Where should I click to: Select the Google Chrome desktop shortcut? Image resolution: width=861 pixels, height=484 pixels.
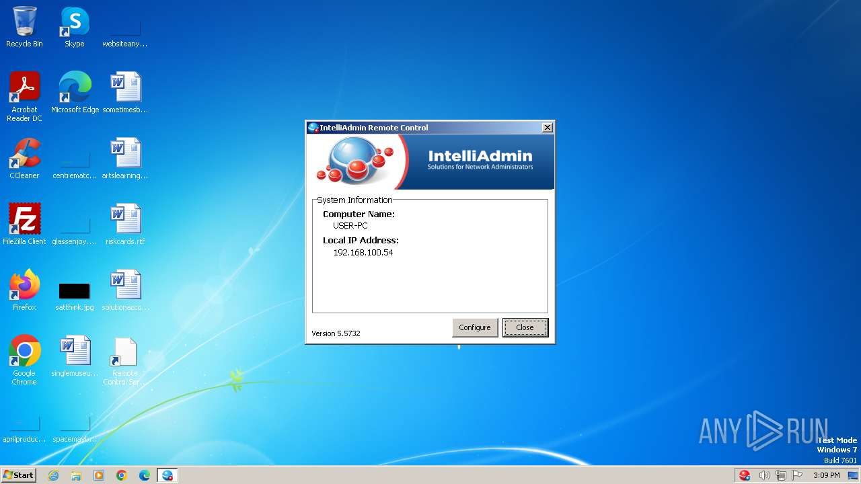(24, 360)
